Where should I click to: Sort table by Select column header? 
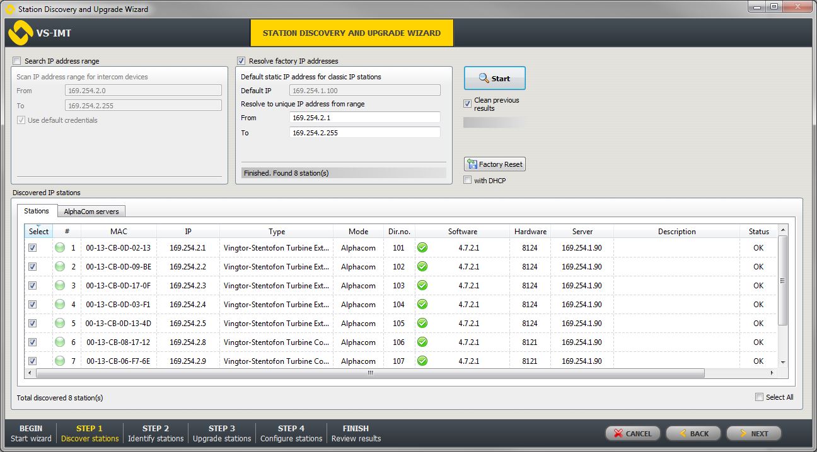point(38,232)
